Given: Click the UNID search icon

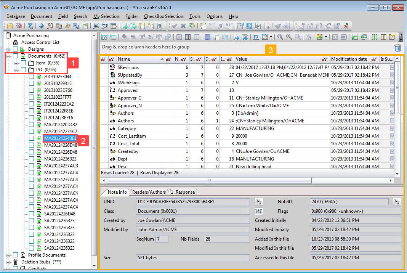Looking at the screenshot, I should pos(105,26).
